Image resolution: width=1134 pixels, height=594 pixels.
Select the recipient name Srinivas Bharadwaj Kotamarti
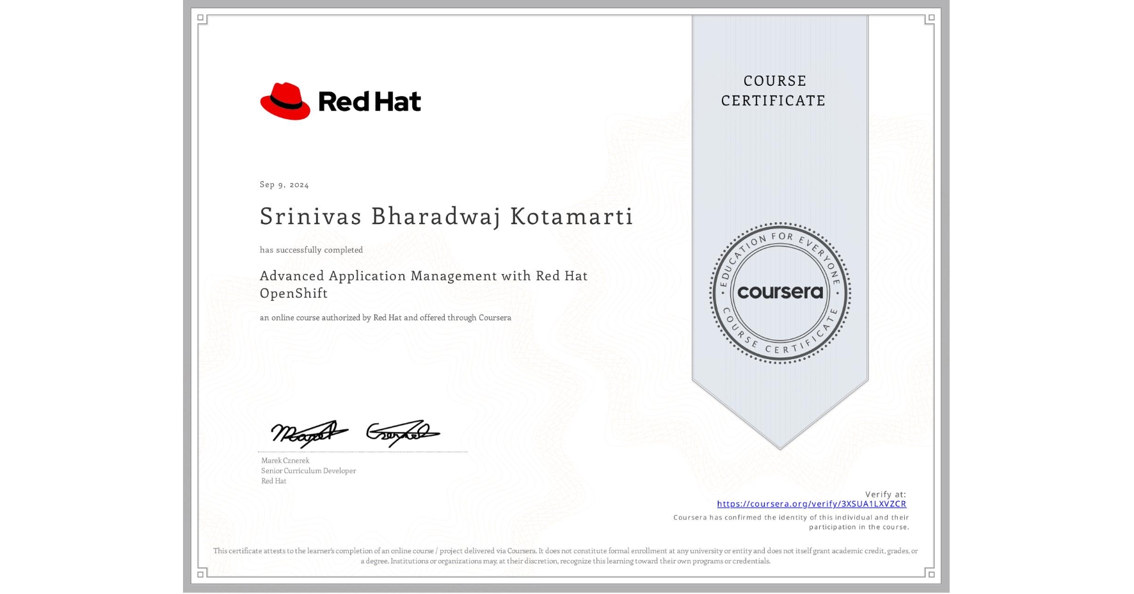pos(446,216)
